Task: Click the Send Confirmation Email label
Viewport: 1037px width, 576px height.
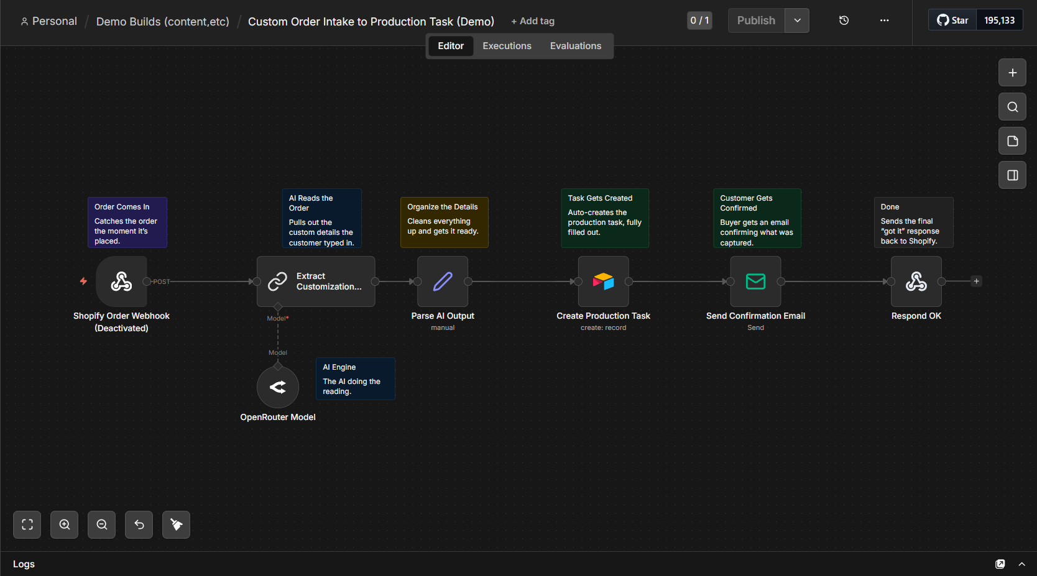Action: [755, 316]
